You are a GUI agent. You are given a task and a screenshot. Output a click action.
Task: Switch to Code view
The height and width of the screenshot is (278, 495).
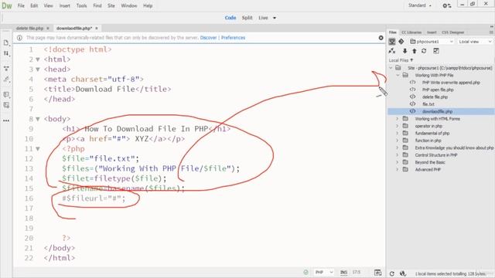[230, 18]
